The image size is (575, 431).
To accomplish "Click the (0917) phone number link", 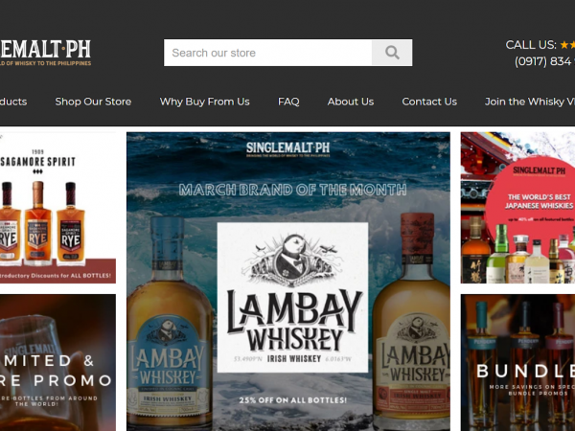I will (542, 61).
